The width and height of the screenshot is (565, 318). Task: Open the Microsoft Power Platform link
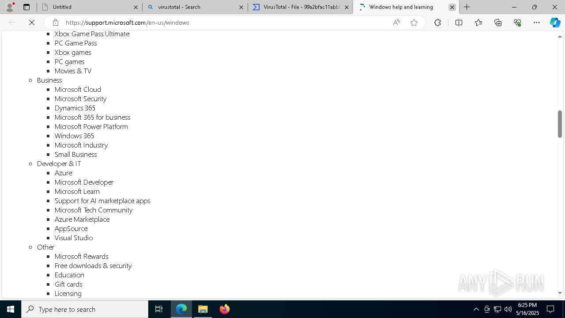(x=91, y=127)
